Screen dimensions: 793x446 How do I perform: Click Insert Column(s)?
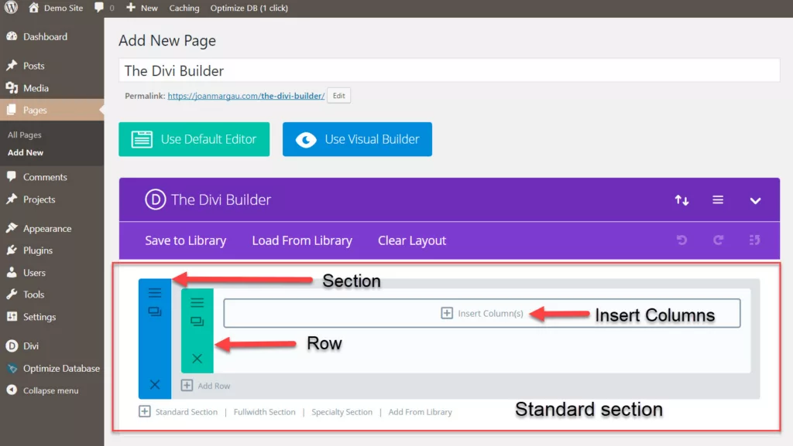[482, 313]
